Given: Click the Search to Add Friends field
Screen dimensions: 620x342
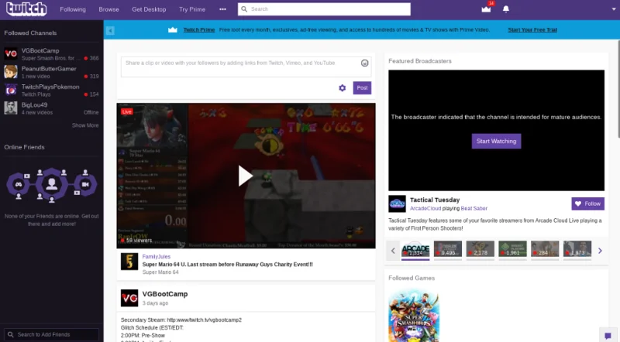Looking at the screenshot, I should 51,334.
